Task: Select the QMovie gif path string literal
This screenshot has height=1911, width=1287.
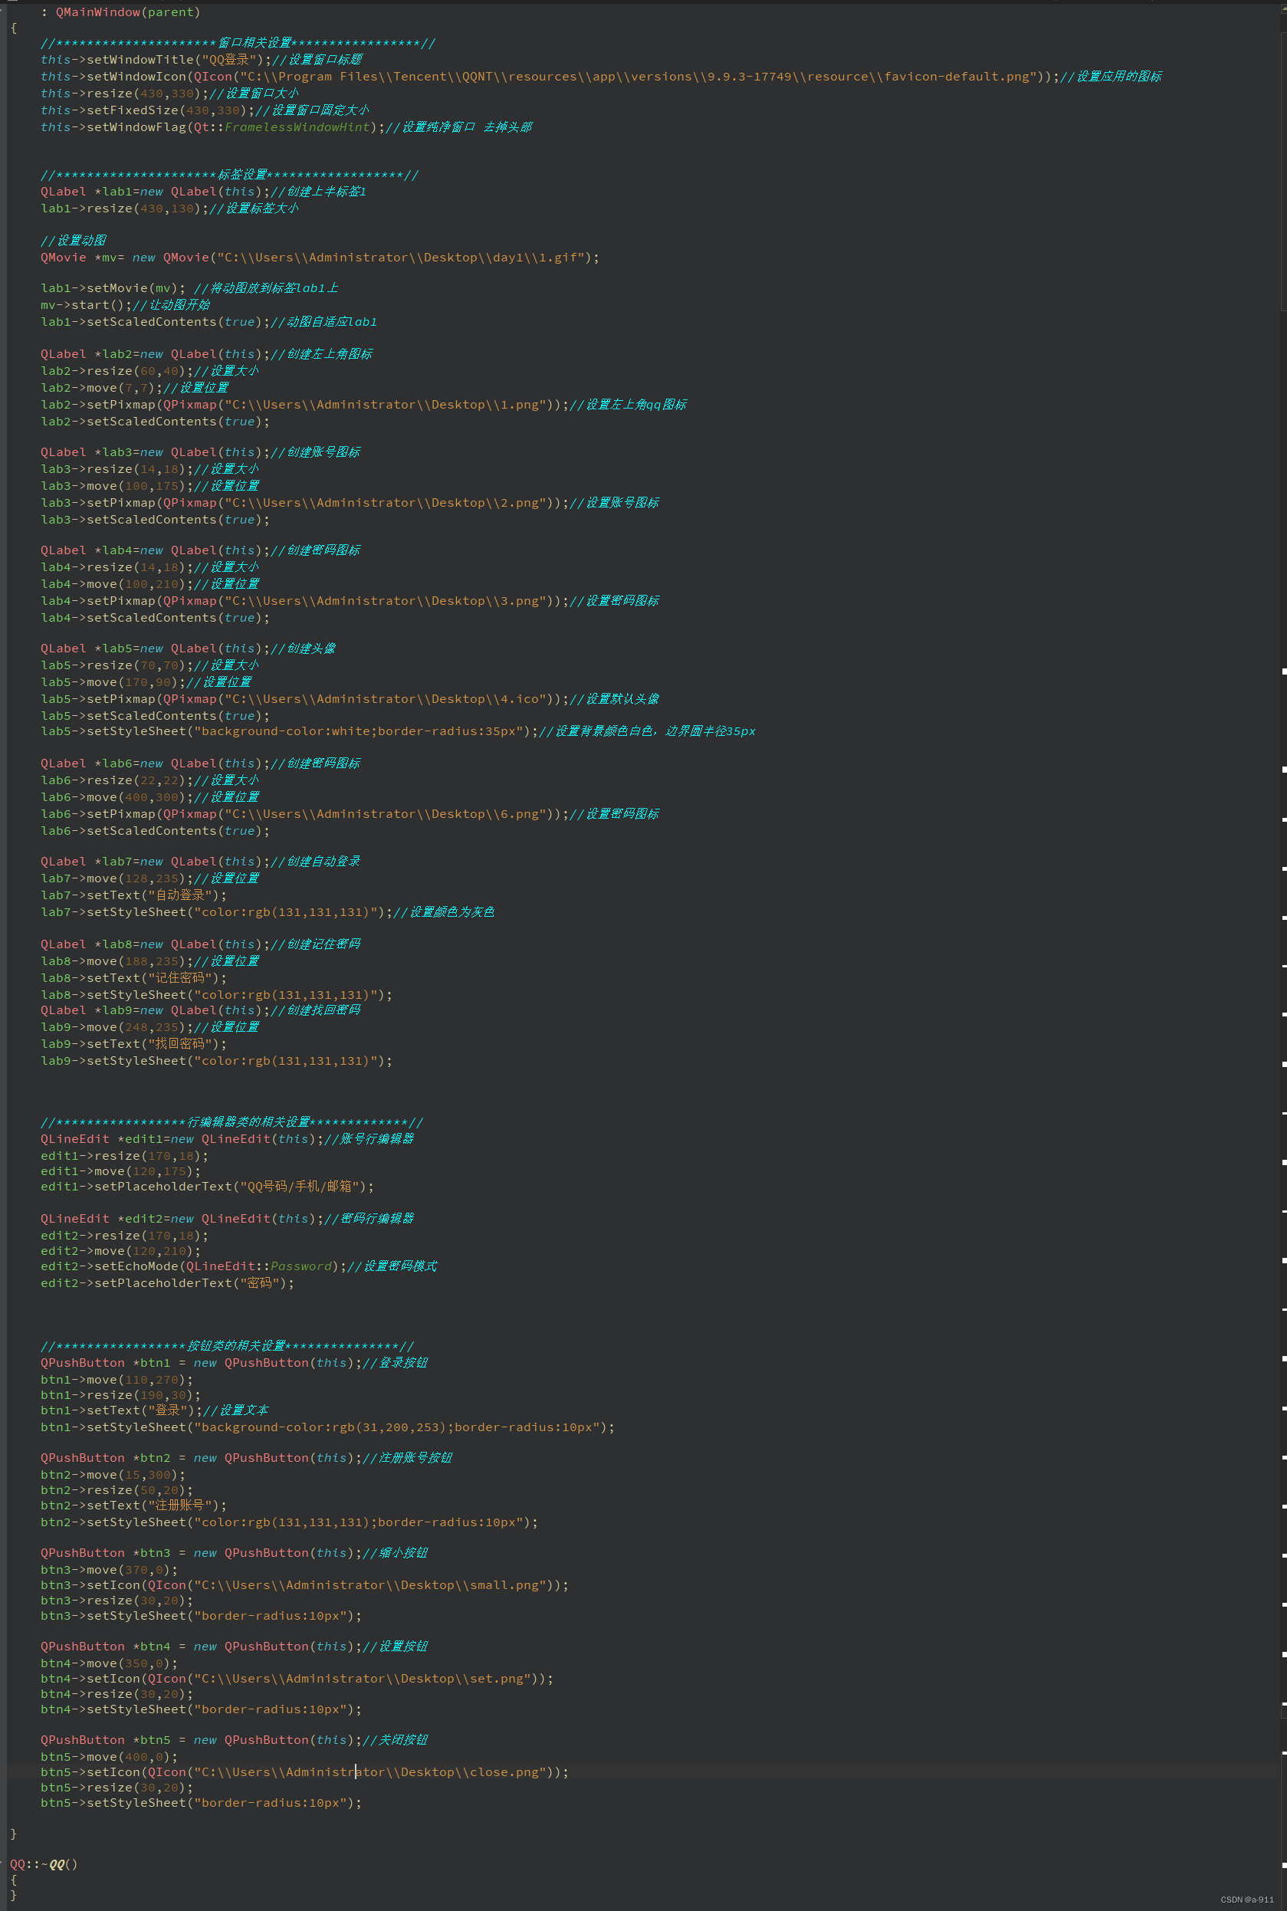Action: pyautogui.click(x=402, y=257)
